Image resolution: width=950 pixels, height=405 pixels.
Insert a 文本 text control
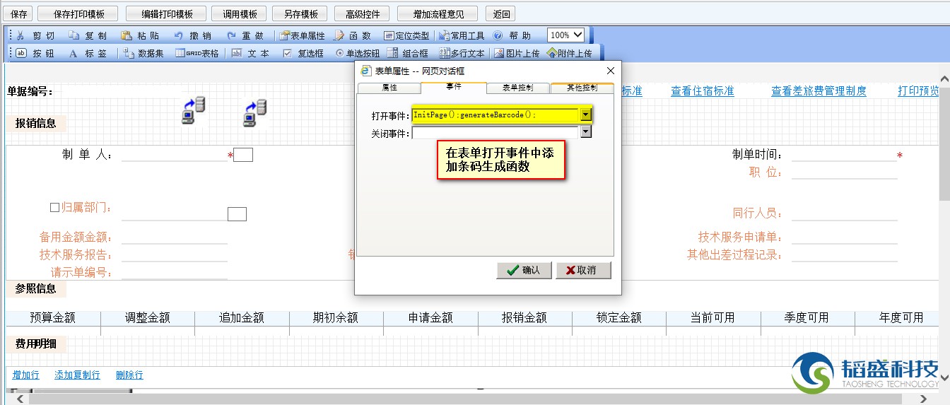point(250,53)
